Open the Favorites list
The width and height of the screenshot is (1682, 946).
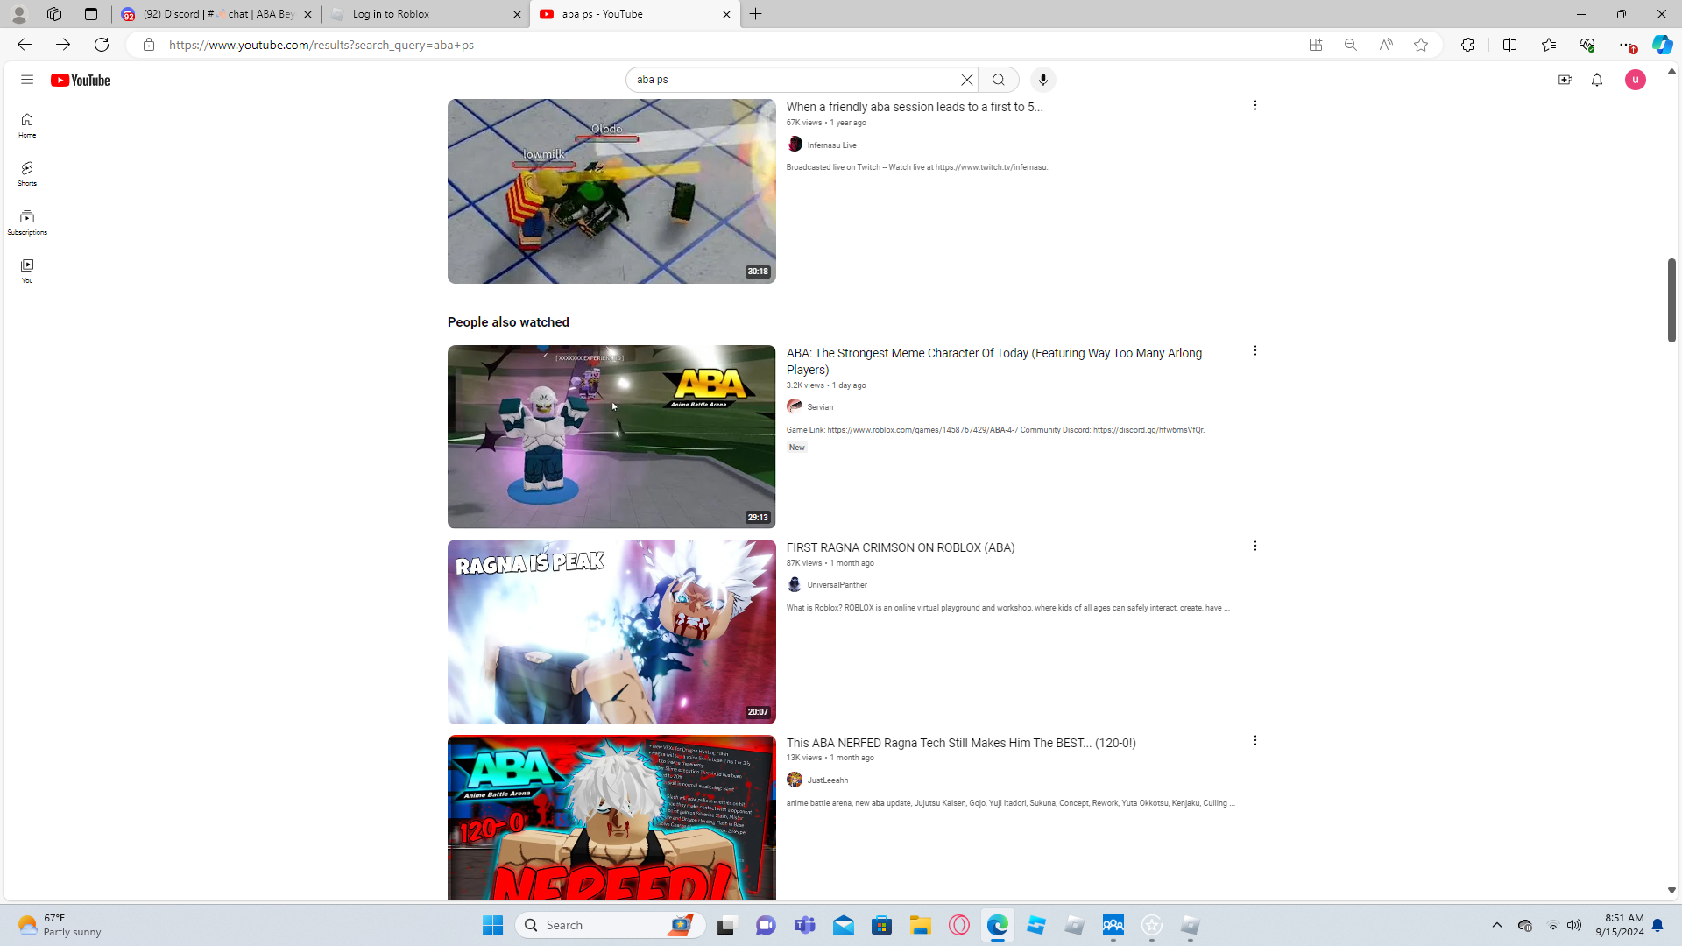click(x=1549, y=45)
